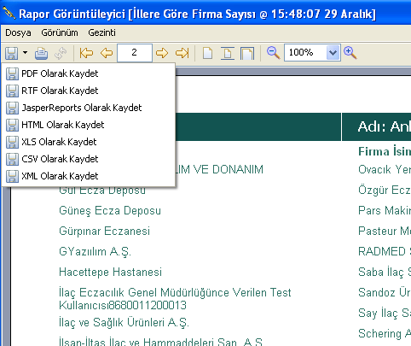Open the save format dropdown arrow

click(26, 53)
